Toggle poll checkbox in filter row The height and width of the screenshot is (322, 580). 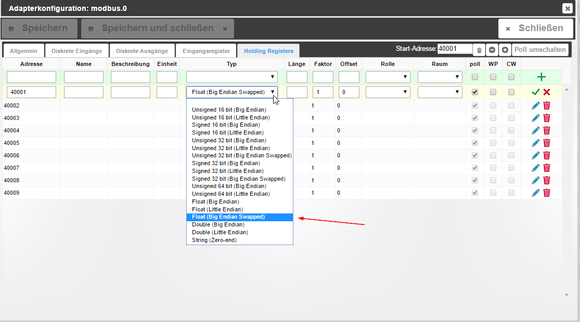coord(475,77)
